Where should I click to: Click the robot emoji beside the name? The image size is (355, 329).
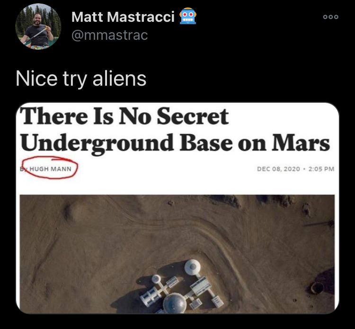coord(188,16)
